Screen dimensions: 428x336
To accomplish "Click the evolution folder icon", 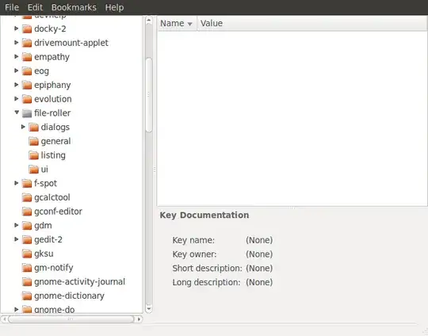I will click(27, 99).
